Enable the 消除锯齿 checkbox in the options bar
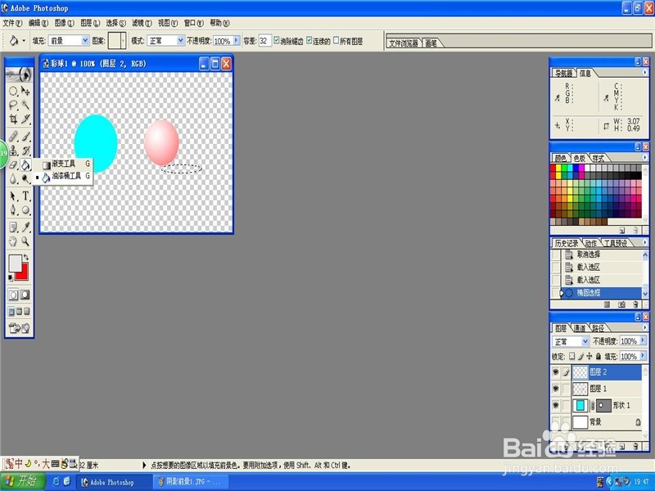Screen dimensions: 655x491 pyautogui.click(x=276, y=39)
